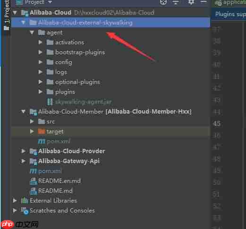Image resolution: width=246 pixels, height=229 pixels.
Task: Click the locate/scroll-from-source target icon
Action: tap(163, 2)
